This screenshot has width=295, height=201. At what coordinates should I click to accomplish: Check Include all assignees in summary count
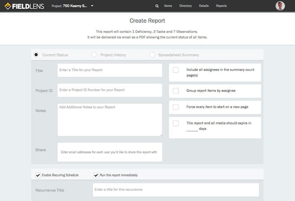pos(176,70)
